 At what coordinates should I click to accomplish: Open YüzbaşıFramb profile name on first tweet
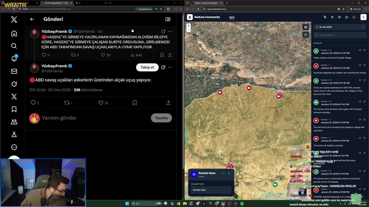(54, 31)
